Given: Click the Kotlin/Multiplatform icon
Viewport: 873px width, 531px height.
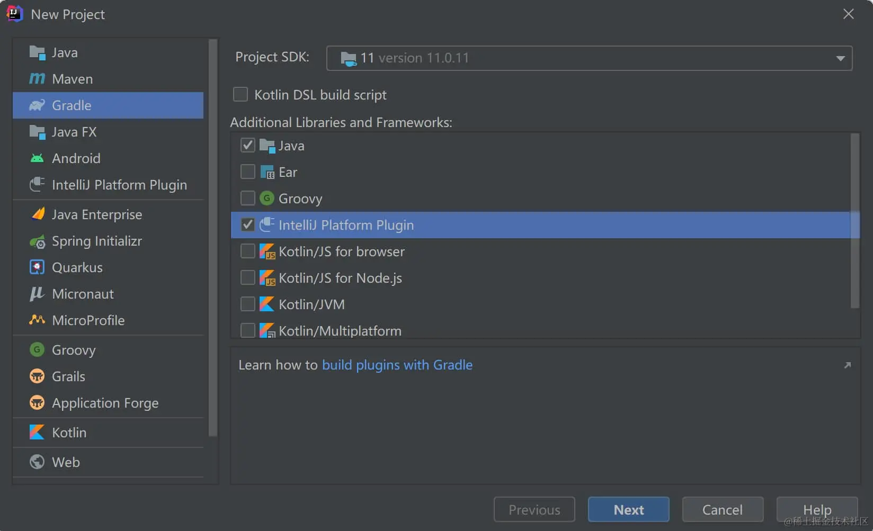Looking at the screenshot, I should (267, 331).
